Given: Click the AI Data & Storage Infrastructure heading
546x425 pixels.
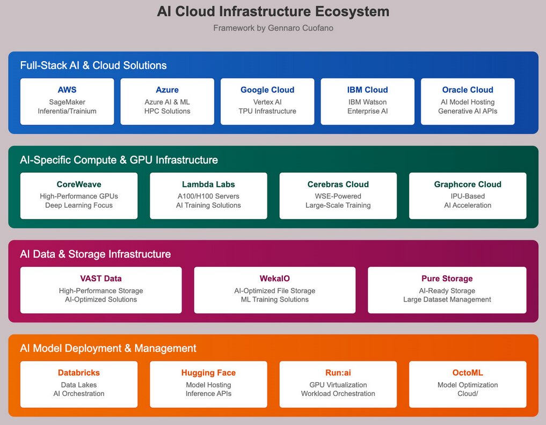Looking at the screenshot, I should pos(96,254).
